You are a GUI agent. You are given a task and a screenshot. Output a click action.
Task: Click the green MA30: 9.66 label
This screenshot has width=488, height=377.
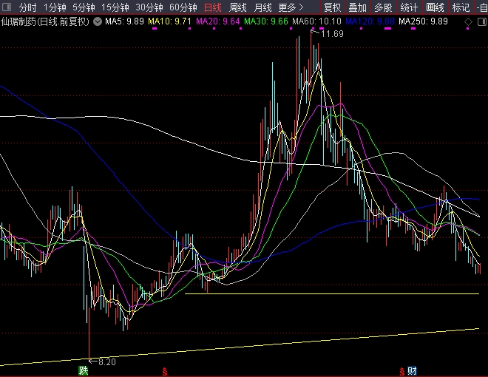[266, 21]
